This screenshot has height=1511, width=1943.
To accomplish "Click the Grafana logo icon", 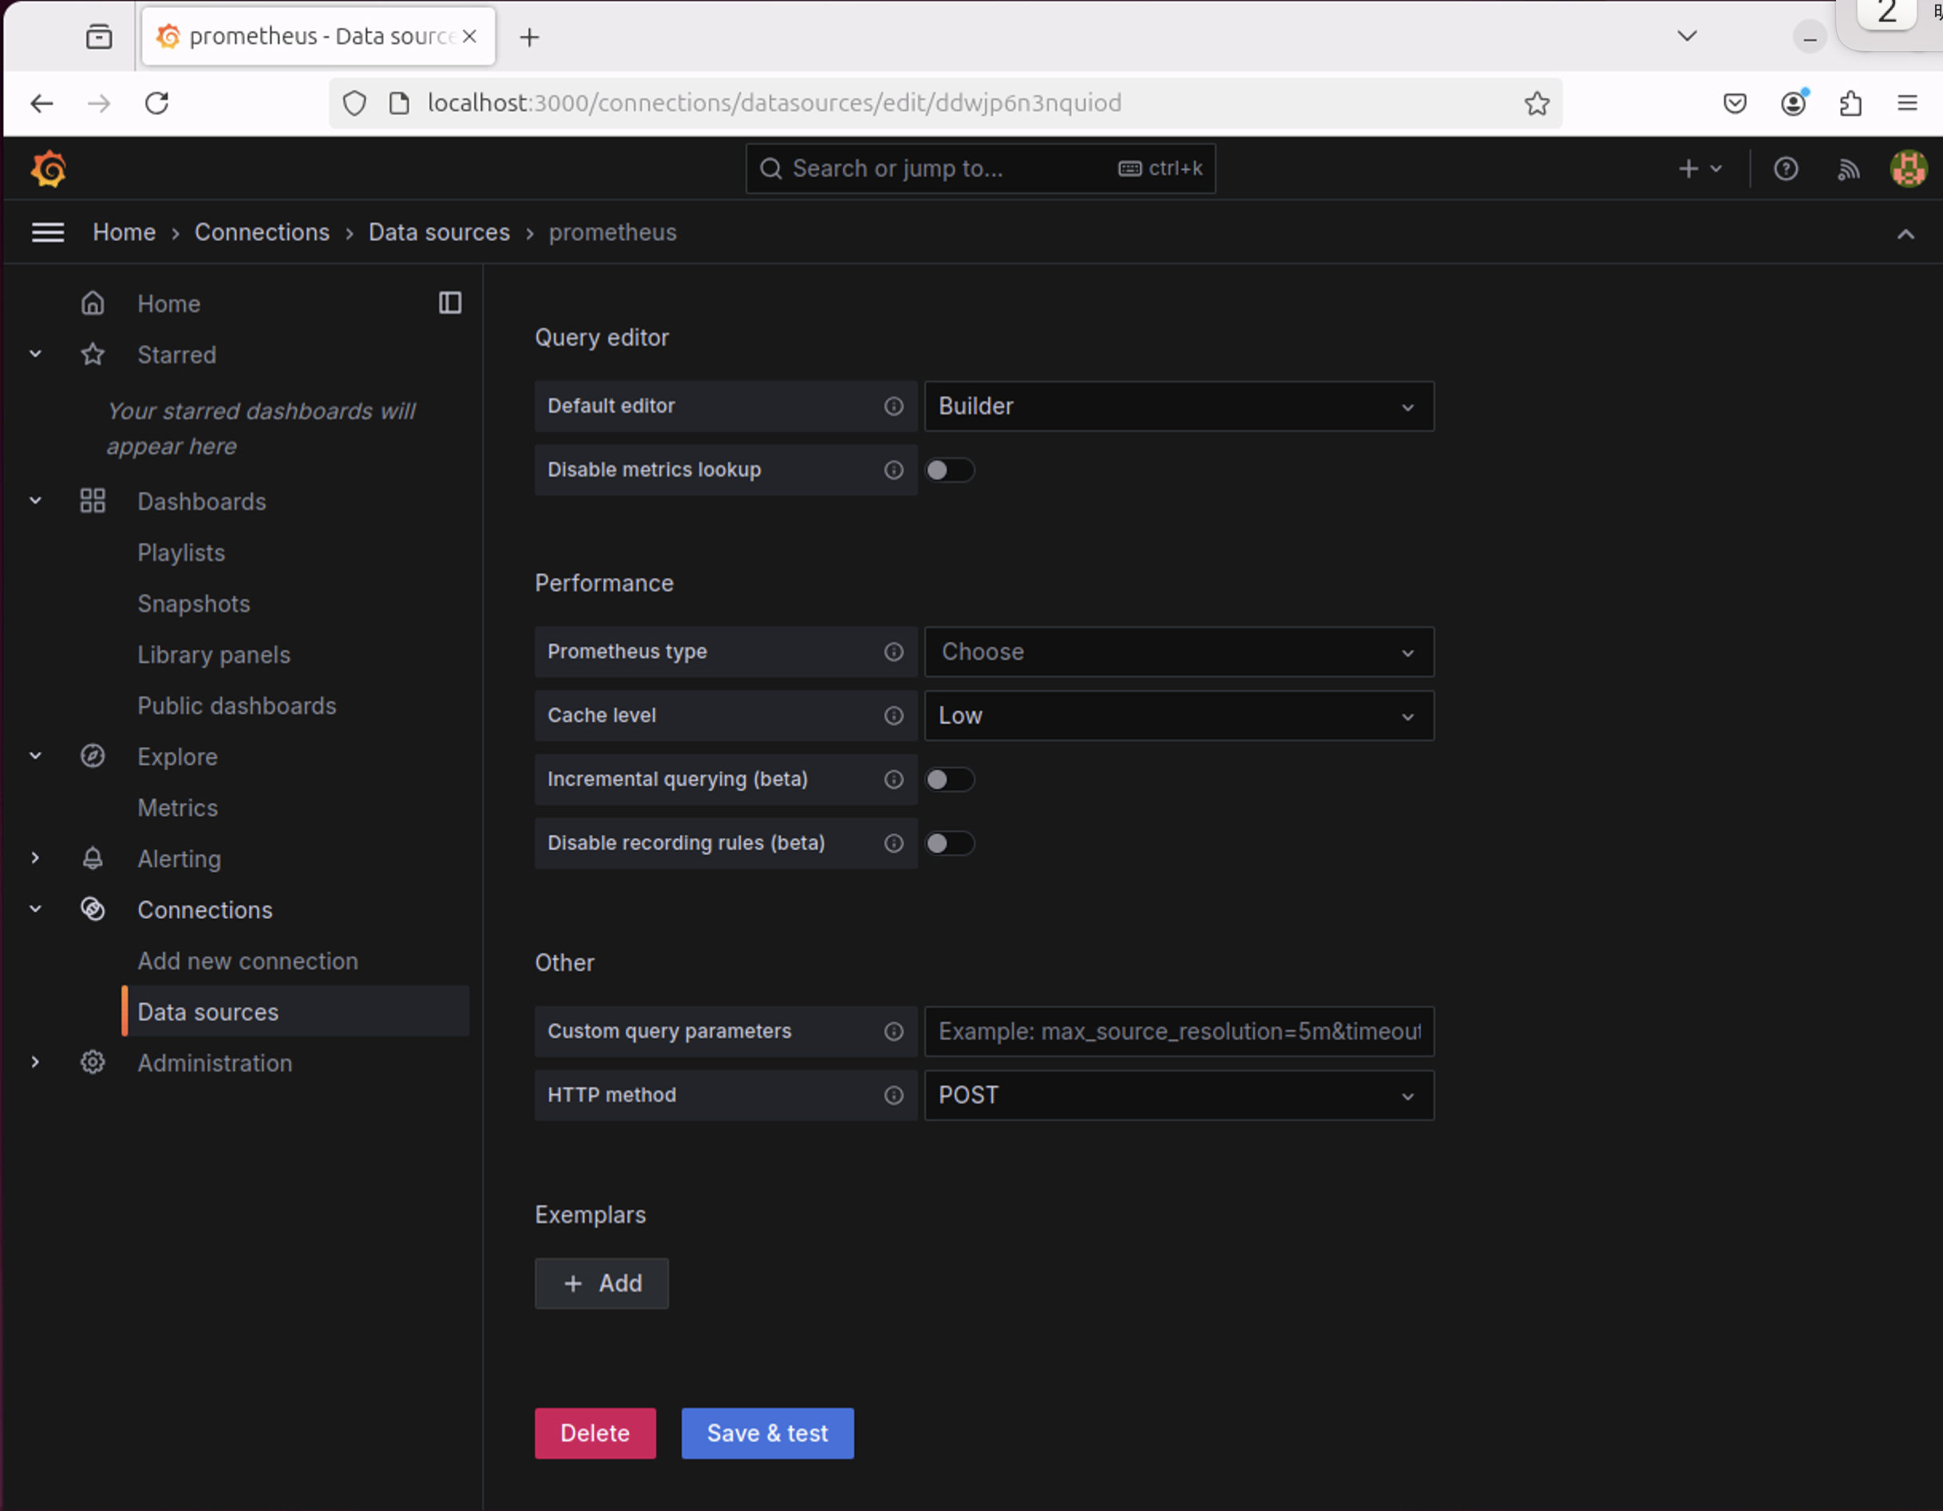I will (49, 169).
